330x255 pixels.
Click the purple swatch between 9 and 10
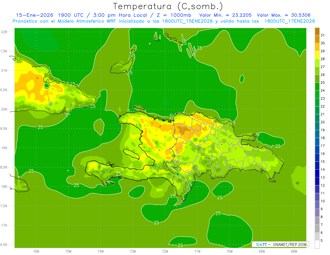[x=317, y=205]
